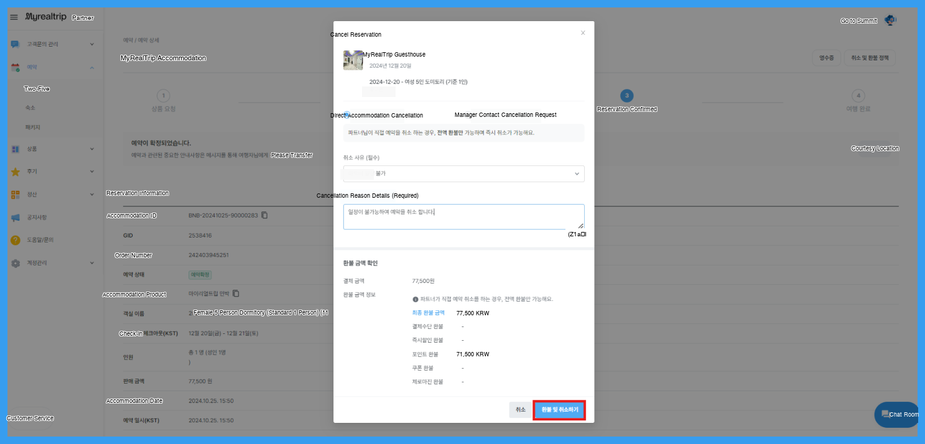Select Direct Accommodation Cancellation radio option
925x444 pixels.
(347, 115)
